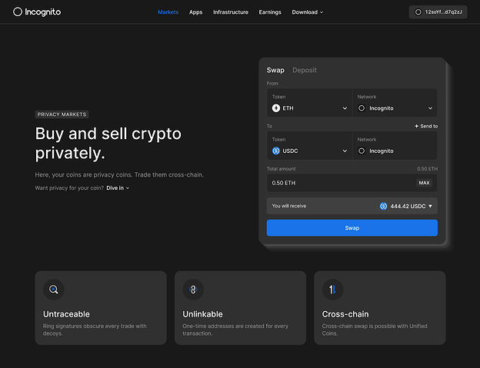Click the To network Incognito field
The height and width of the screenshot is (368, 480).
point(395,145)
